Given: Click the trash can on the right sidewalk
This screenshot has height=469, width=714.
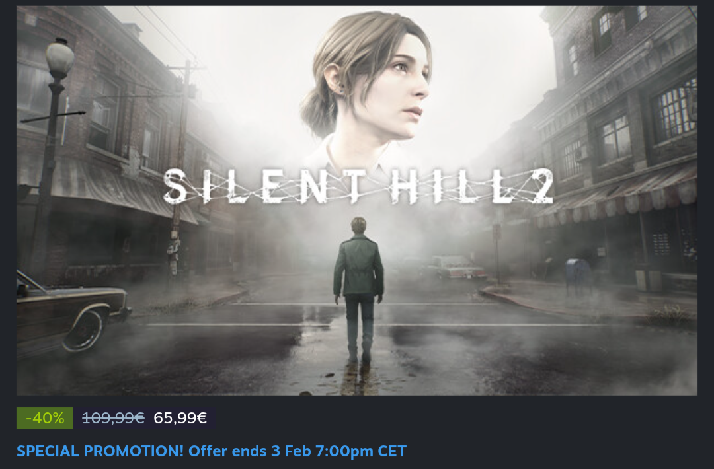Looking at the screenshot, I should click(643, 279).
